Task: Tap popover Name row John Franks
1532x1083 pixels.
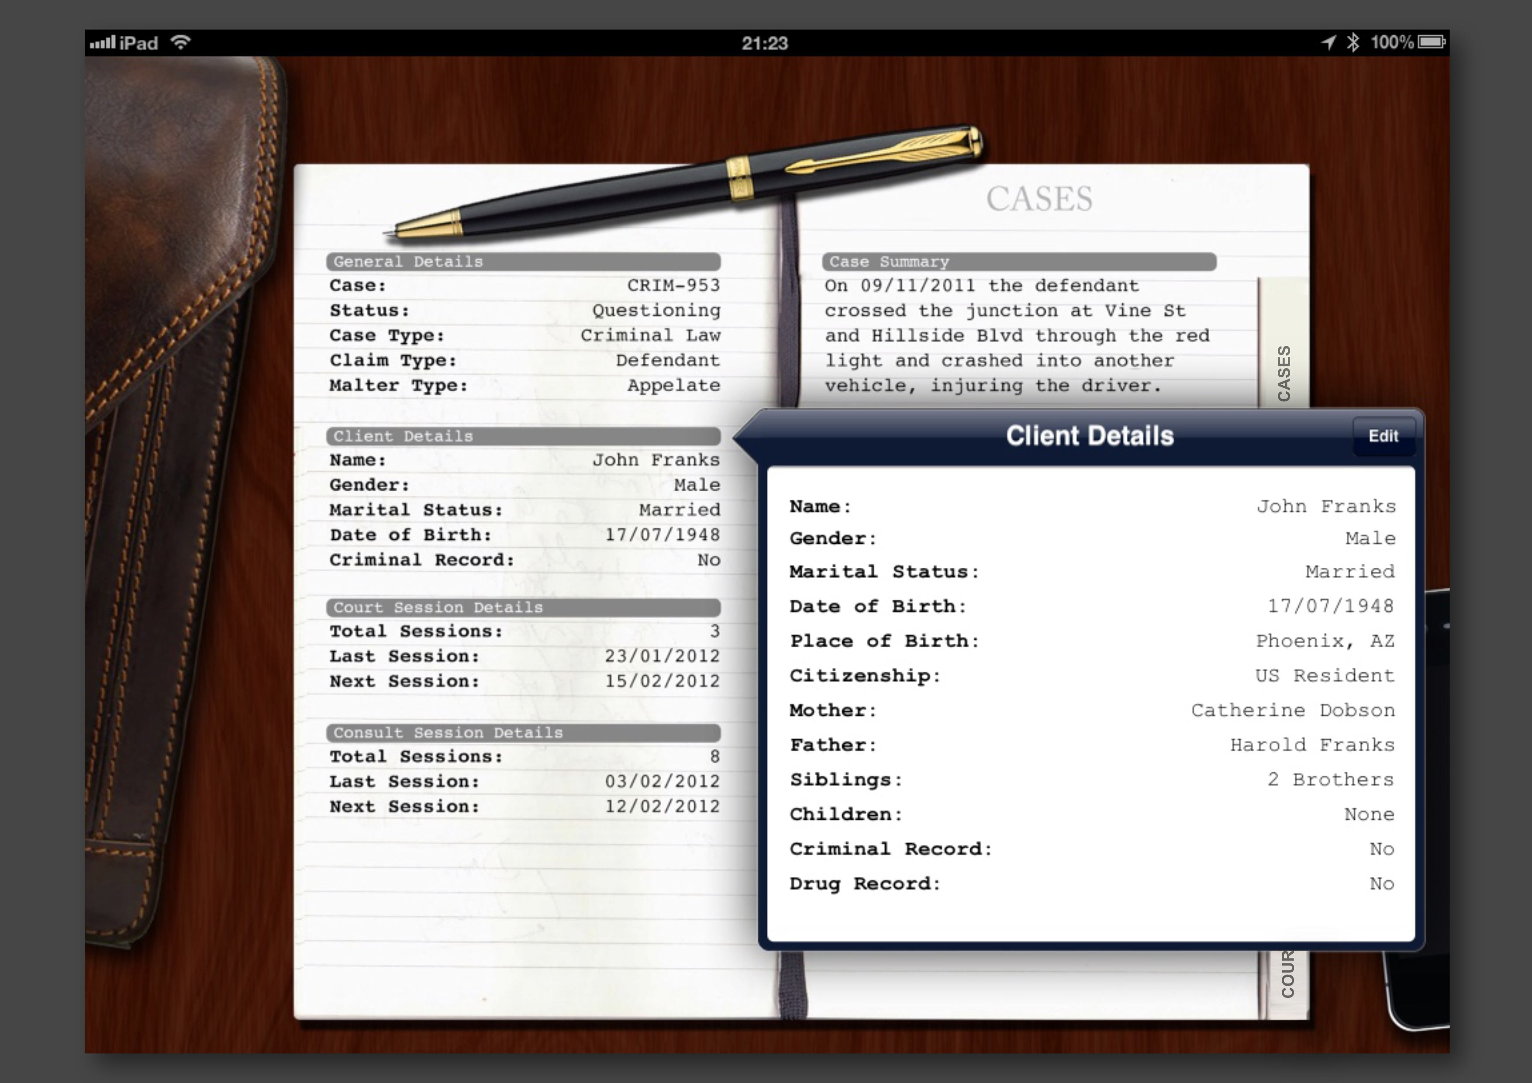Action: click(1092, 507)
